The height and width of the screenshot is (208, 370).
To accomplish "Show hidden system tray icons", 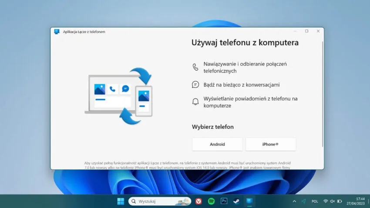I will (x=294, y=201).
